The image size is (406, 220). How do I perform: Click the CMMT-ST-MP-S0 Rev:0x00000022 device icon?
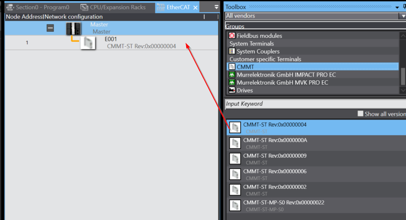(235, 205)
